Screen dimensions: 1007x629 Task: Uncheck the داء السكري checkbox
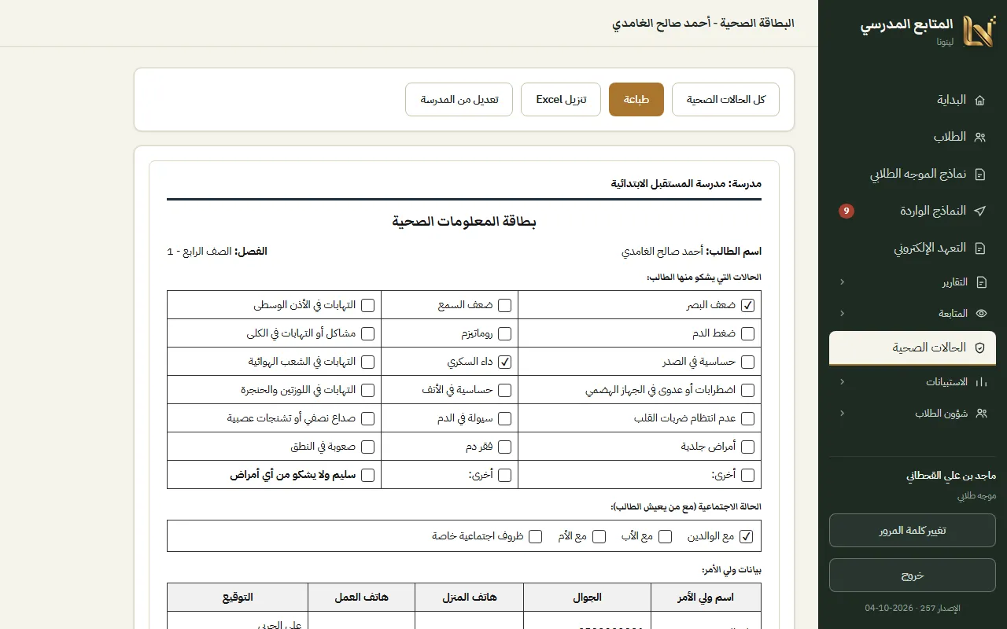[505, 362]
